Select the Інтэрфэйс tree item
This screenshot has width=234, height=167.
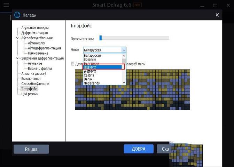click(x=29, y=89)
